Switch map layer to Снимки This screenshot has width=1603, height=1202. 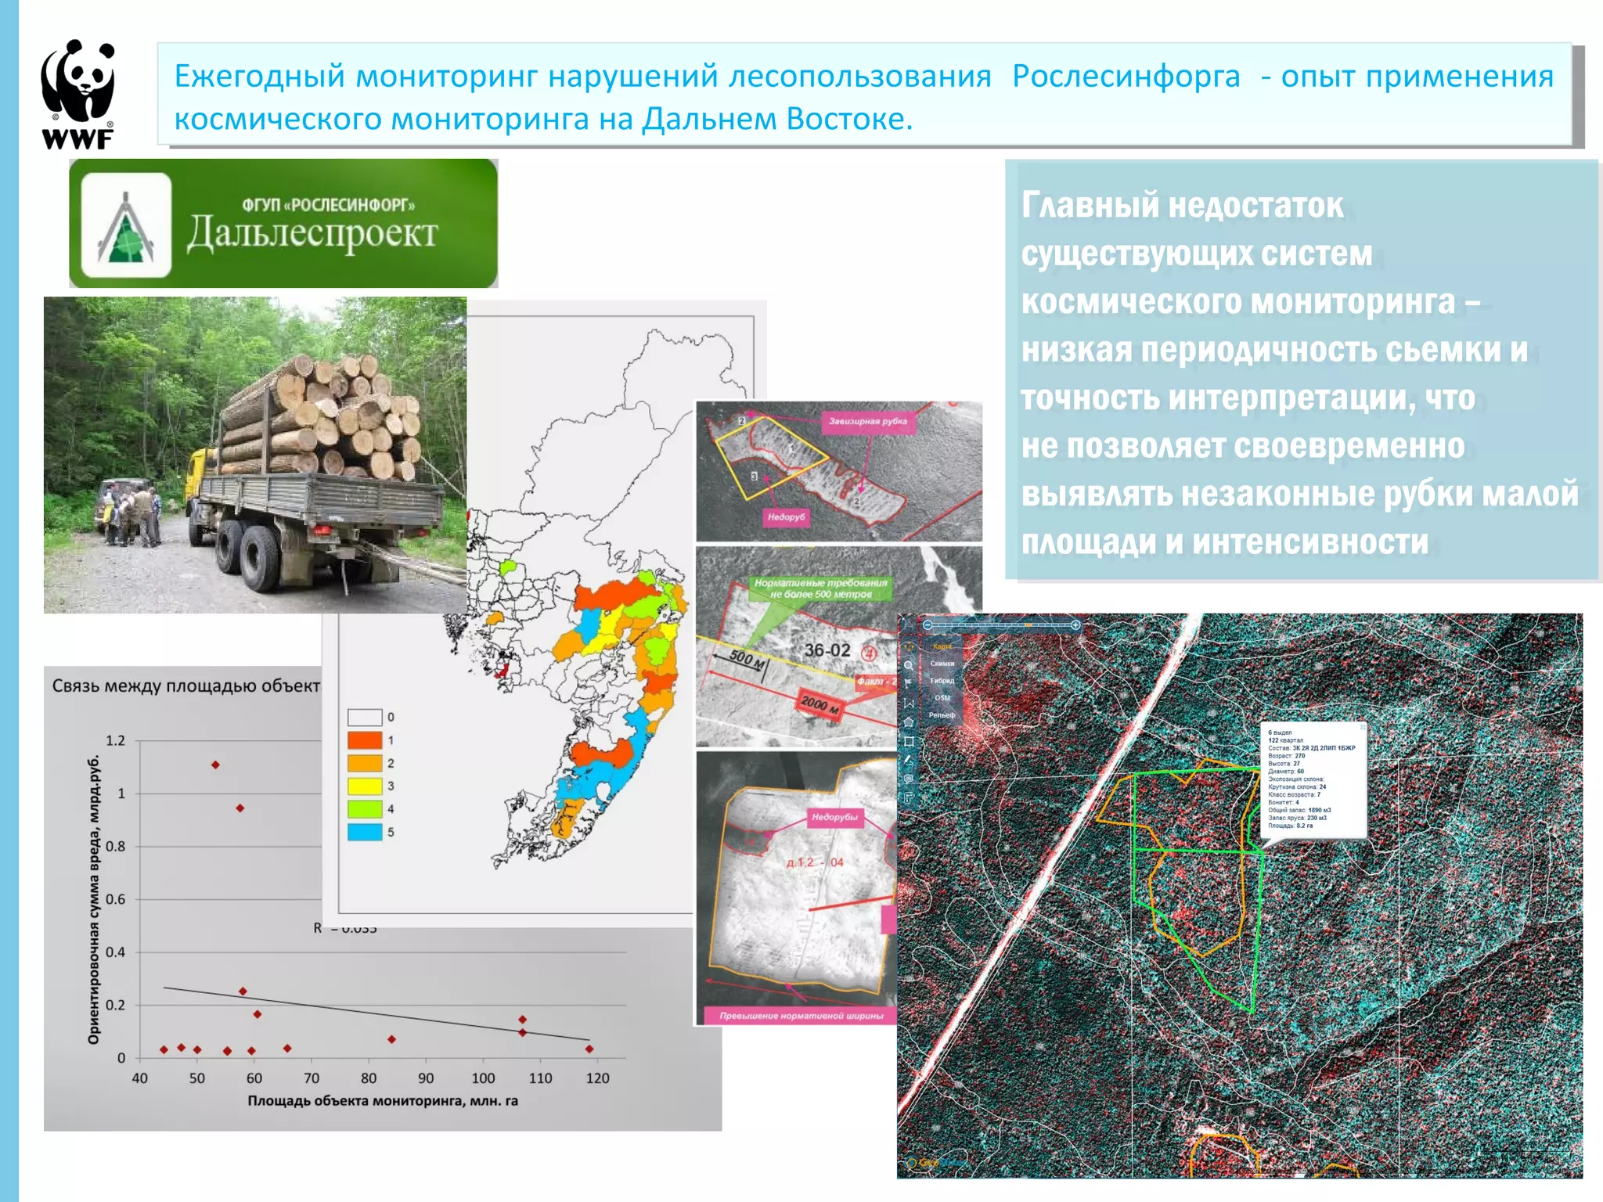pyautogui.click(x=942, y=664)
